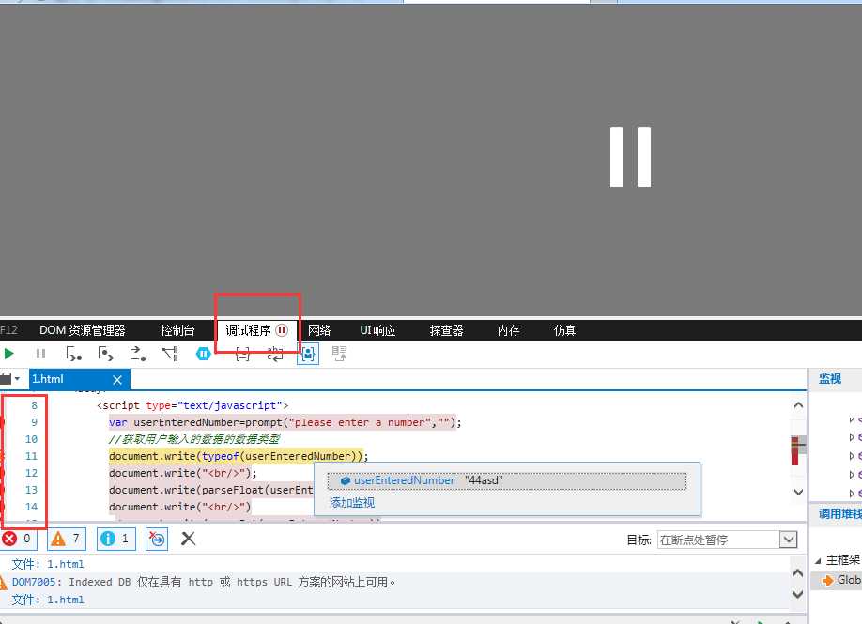Click the script tag on line 8
Image resolution: width=862 pixels, height=624 pixels.
tap(192, 405)
